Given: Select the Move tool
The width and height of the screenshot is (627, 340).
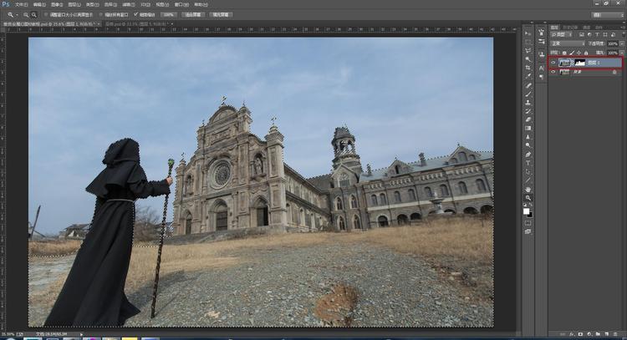Looking at the screenshot, I should [x=528, y=33].
